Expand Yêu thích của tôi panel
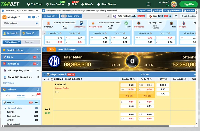This screenshot has width=200, height=131. [38, 50]
